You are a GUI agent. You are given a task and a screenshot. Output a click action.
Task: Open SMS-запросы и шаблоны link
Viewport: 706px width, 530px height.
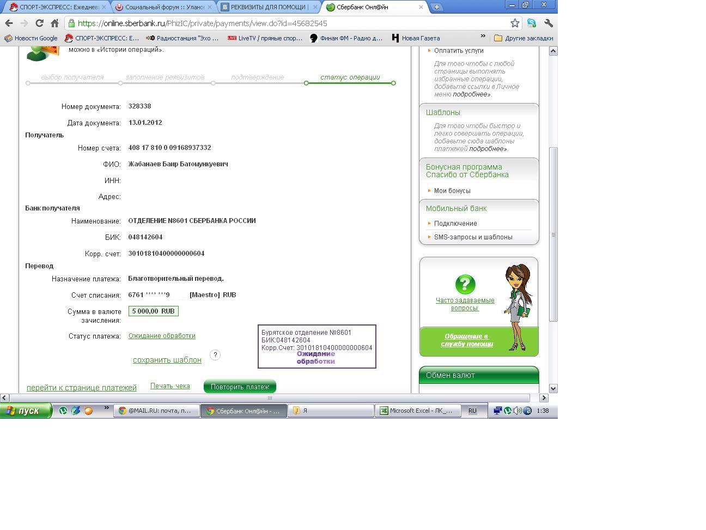click(x=473, y=237)
